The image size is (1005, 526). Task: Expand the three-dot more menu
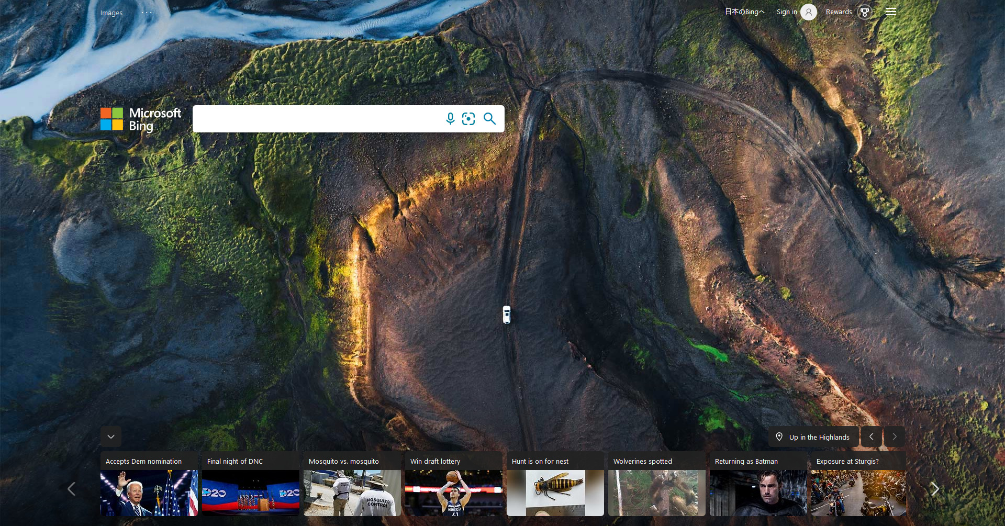[x=147, y=13]
